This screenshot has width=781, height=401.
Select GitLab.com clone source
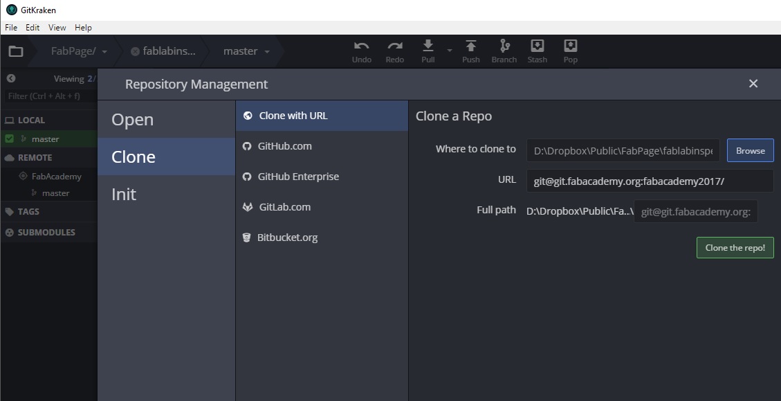point(322,207)
